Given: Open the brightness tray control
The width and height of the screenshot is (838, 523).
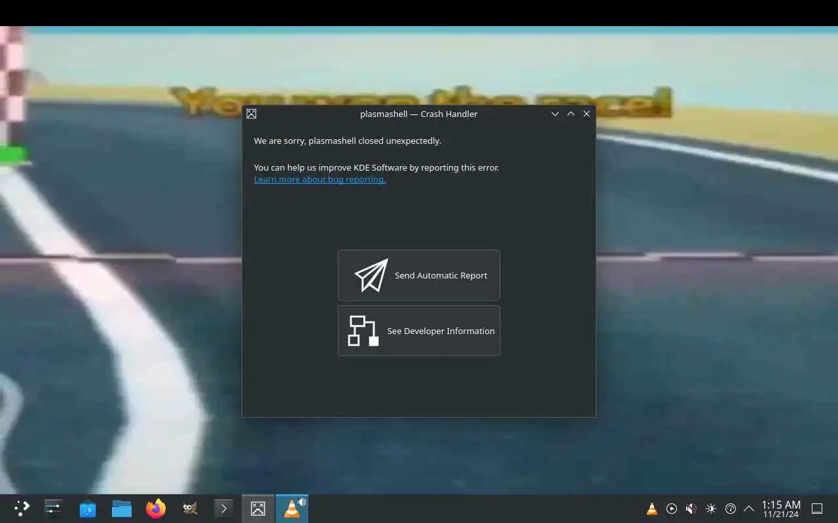Looking at the screenshot, I should click(711, 509).
